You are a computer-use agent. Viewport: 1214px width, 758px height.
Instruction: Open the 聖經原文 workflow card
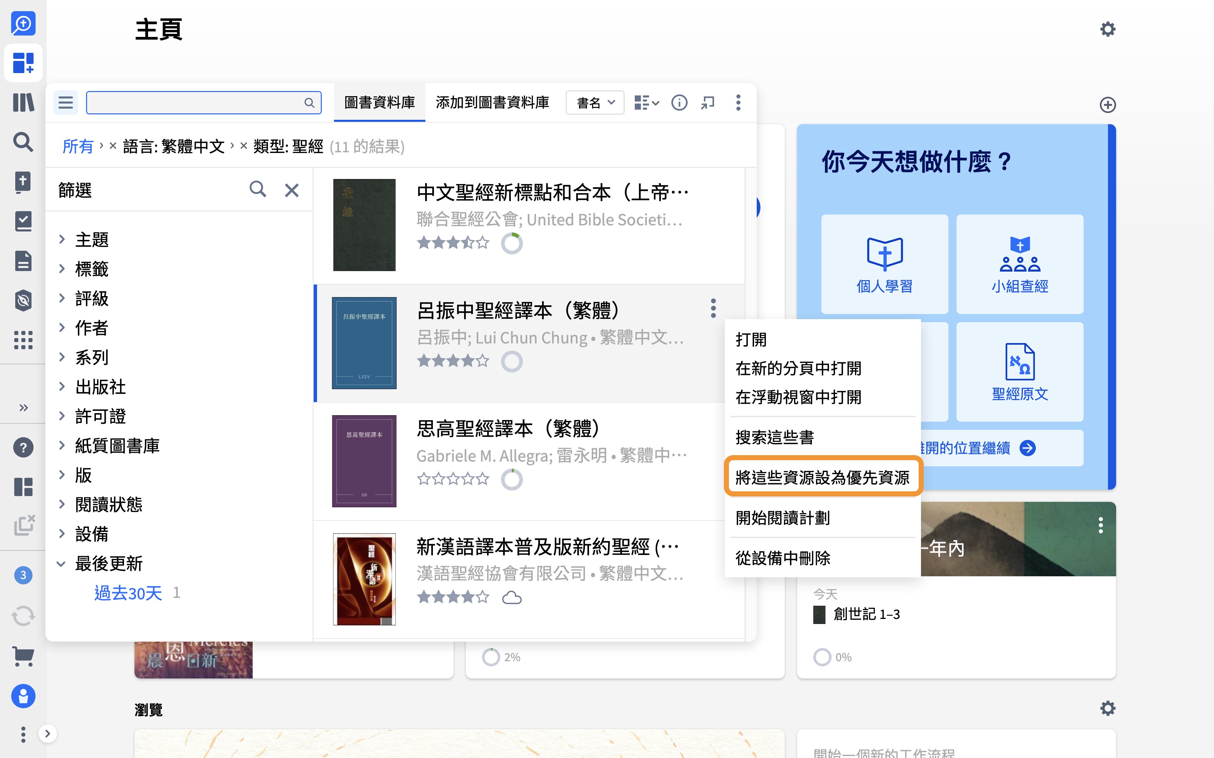coord(1019,372)
